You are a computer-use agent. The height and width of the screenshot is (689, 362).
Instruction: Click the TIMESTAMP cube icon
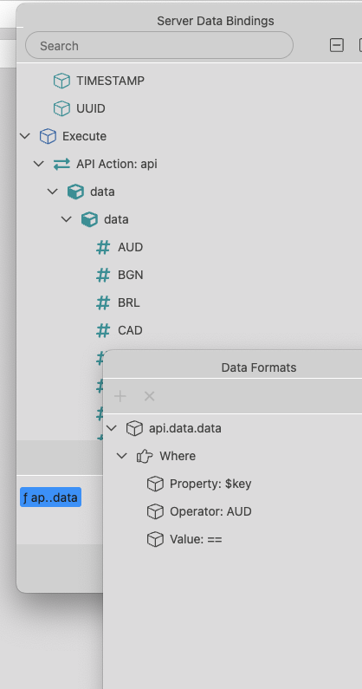tap(61, 81)
